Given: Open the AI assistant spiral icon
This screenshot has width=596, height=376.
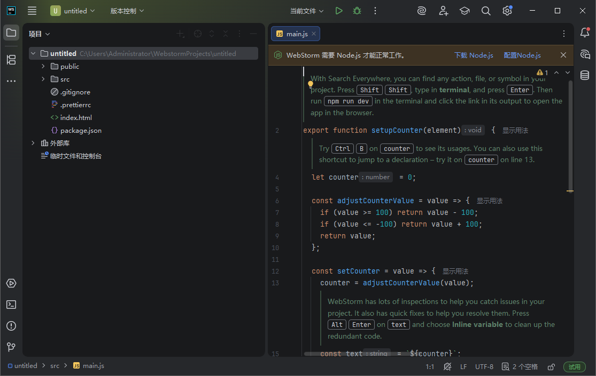Looking at the screenshot, I should (421, 10).
